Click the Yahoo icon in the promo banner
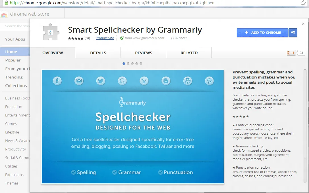 click(x=144, y=81)
